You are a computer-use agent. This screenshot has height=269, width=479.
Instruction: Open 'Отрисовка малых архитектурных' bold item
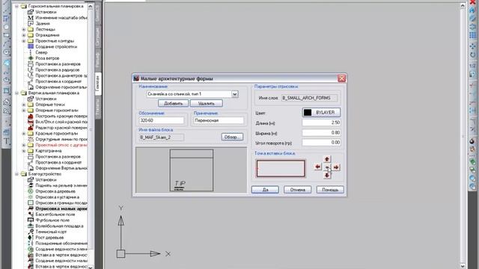click(61, 208)
